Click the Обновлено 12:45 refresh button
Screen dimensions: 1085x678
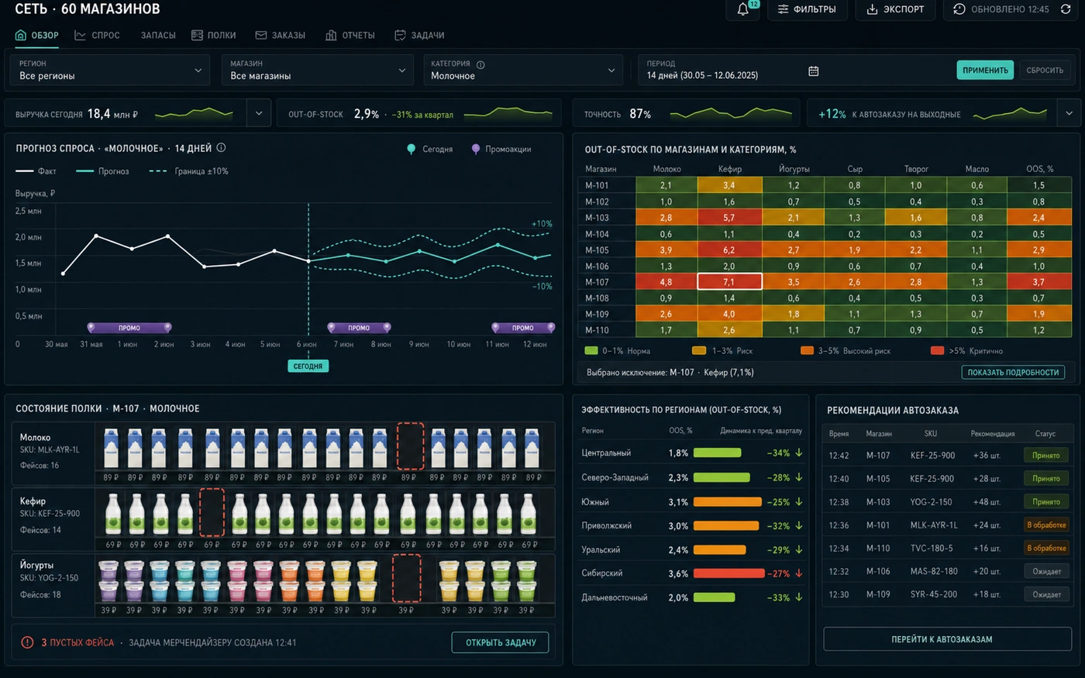pyautogui.click(x=1011, y=9)
